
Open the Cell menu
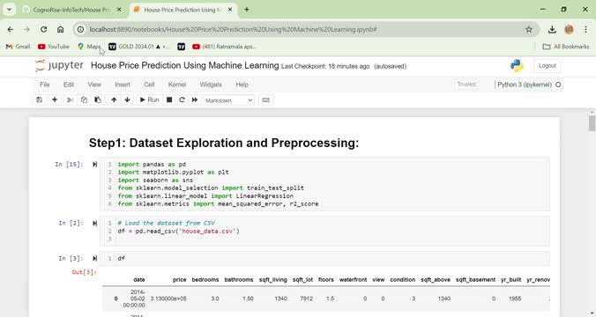pos(149,85)
